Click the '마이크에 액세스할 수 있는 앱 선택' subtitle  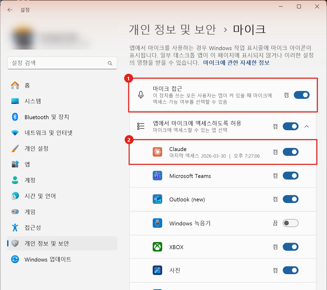(190, 130)
